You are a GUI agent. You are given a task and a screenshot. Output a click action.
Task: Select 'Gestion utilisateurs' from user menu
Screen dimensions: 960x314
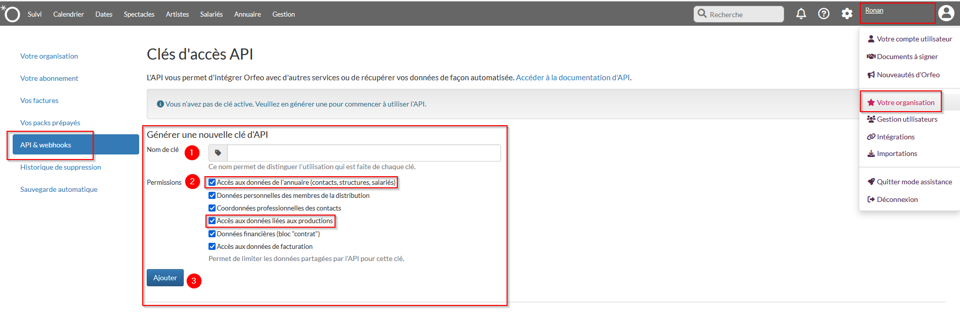click(x=907, y=119)
